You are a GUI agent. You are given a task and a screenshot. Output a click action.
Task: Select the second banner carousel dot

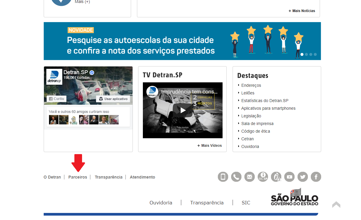(306, 54)
